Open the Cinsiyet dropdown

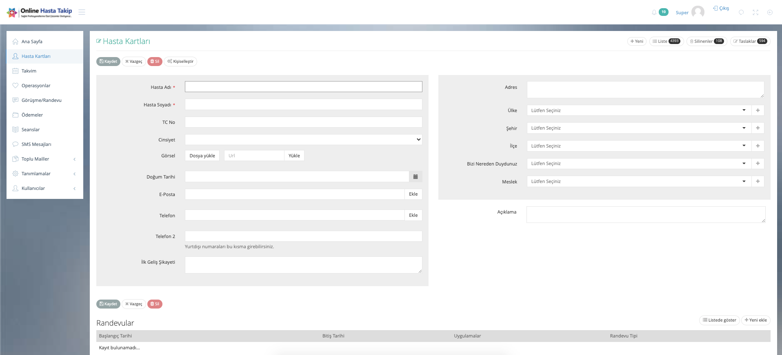(x=303, y=140)
